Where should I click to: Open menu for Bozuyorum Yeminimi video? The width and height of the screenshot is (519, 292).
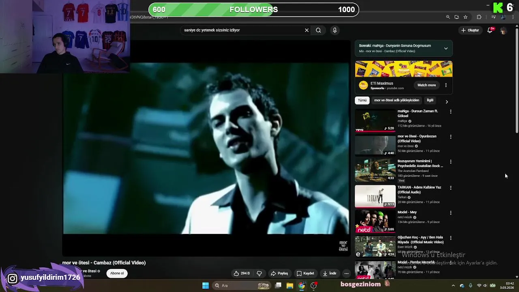(450, 162)
